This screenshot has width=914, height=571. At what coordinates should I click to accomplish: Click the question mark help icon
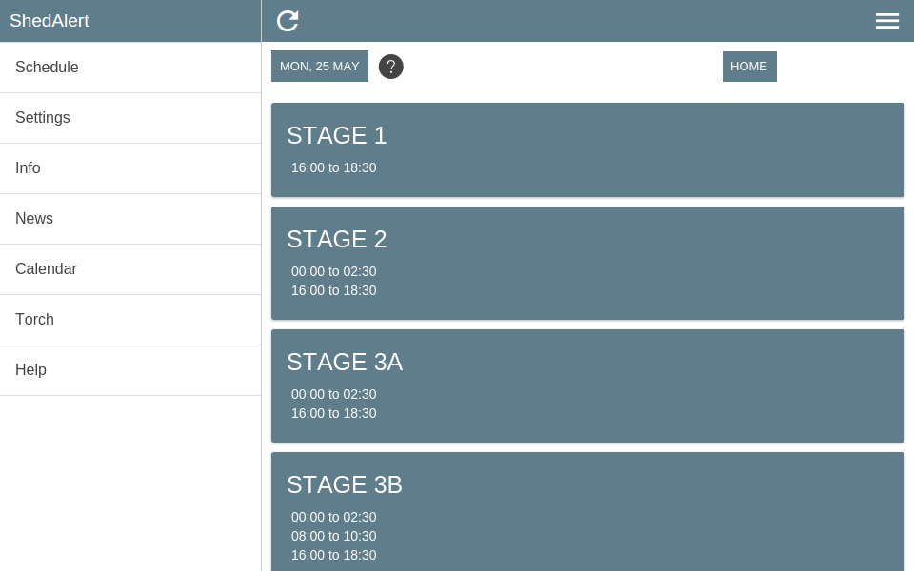point(391,67)
